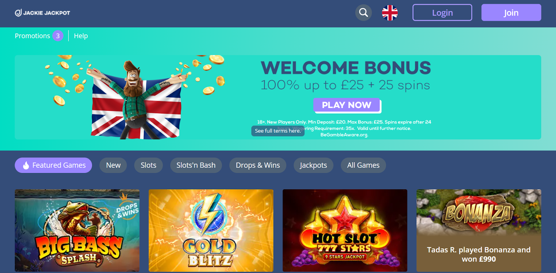Click the Promotions count badge showing 3
Viewport: 556px width, 273px height.
click(x=58, y=36)
